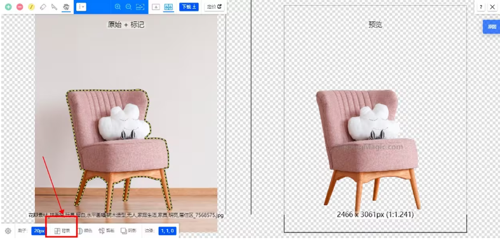The height and width of the screenshot is (240, 500).
Task: Open the 背景 background menu
Action: (62, 231)
